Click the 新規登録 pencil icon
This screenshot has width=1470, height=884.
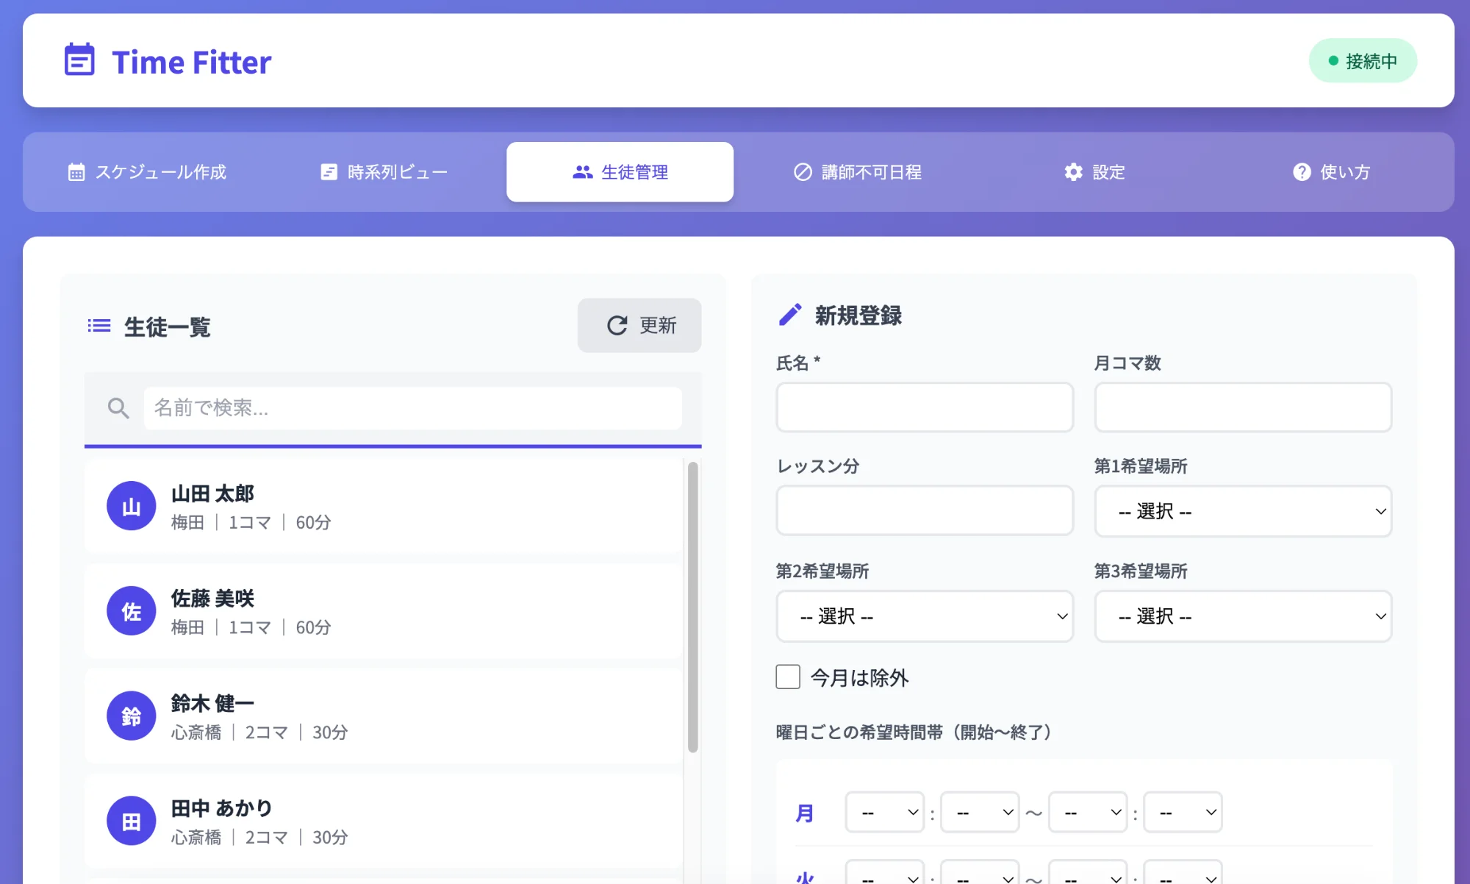tap(790, 315)
